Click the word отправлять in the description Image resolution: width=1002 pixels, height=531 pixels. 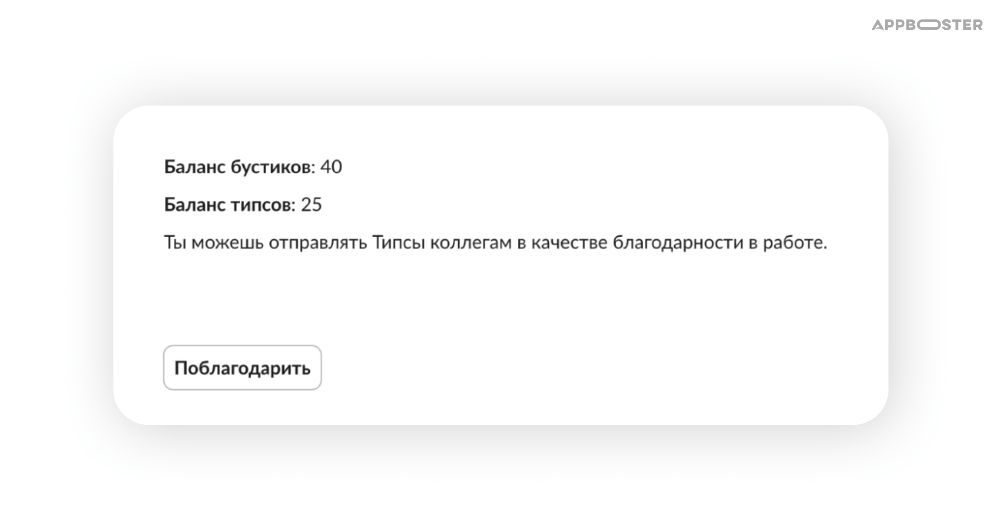pyautogui.click(x=318, y=243)
